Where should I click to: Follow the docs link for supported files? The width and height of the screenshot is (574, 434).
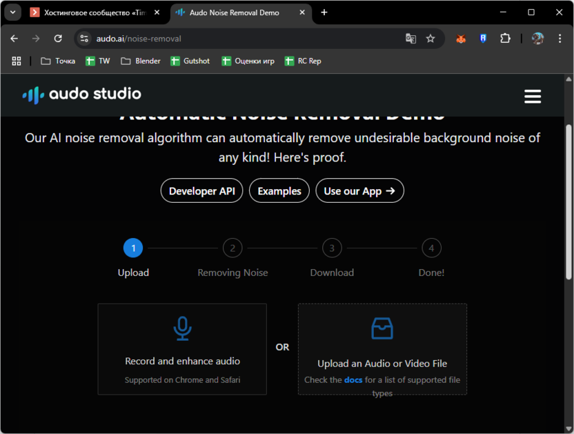[353, 380]
